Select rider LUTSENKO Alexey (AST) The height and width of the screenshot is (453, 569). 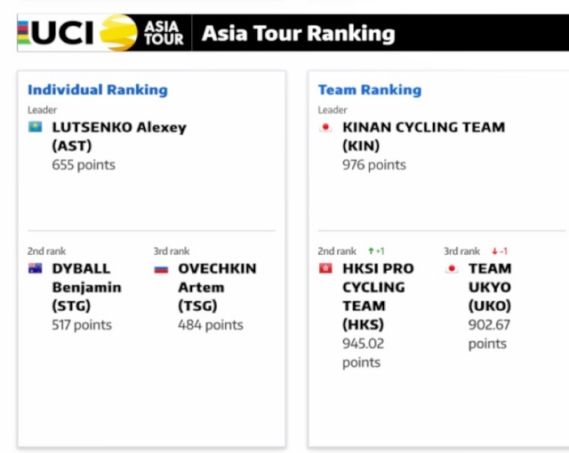119,136
